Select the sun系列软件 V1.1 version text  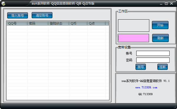coord(145,81)
